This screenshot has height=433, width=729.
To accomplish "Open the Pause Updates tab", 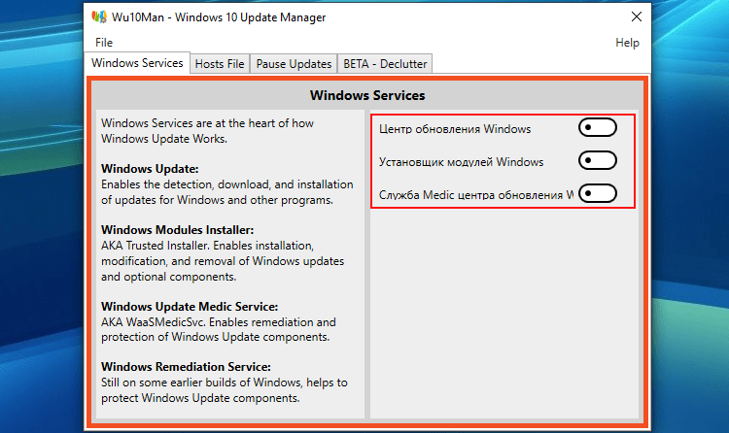I will [x=294, y=64].
